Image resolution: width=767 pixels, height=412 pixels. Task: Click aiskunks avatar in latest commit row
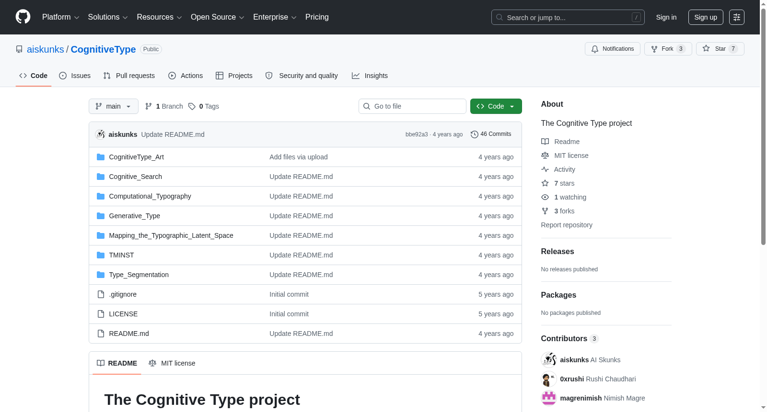pyautogui.click(x=100, y=134)
